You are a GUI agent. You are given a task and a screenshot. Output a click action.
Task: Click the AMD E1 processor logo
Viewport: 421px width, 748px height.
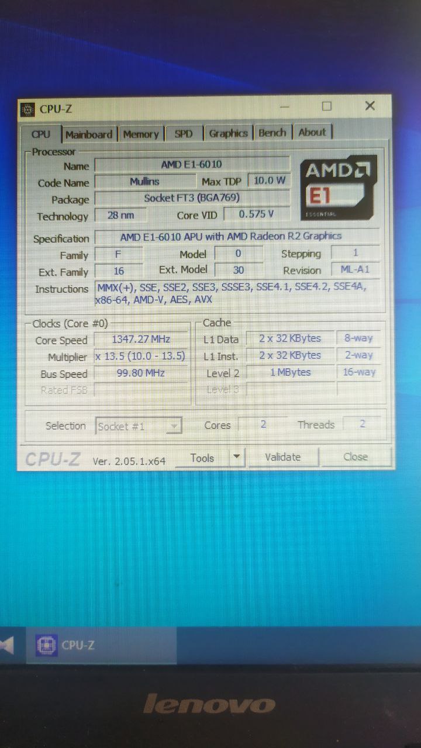click(x=339, y=188)
